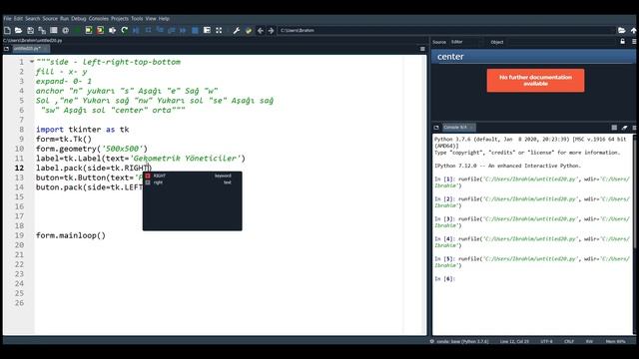Click the CRLF line endings status entry
639x359 pixels.
(x=569, y=341)
